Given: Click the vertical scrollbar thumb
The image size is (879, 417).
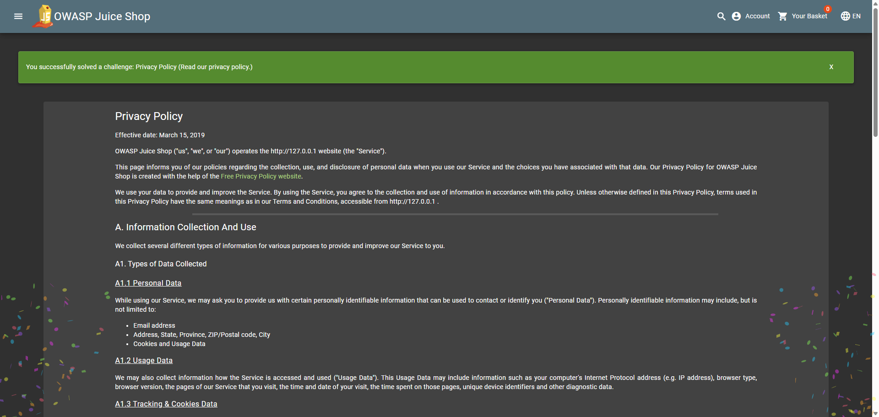Looking at the screenshot, I should point(875,69).
